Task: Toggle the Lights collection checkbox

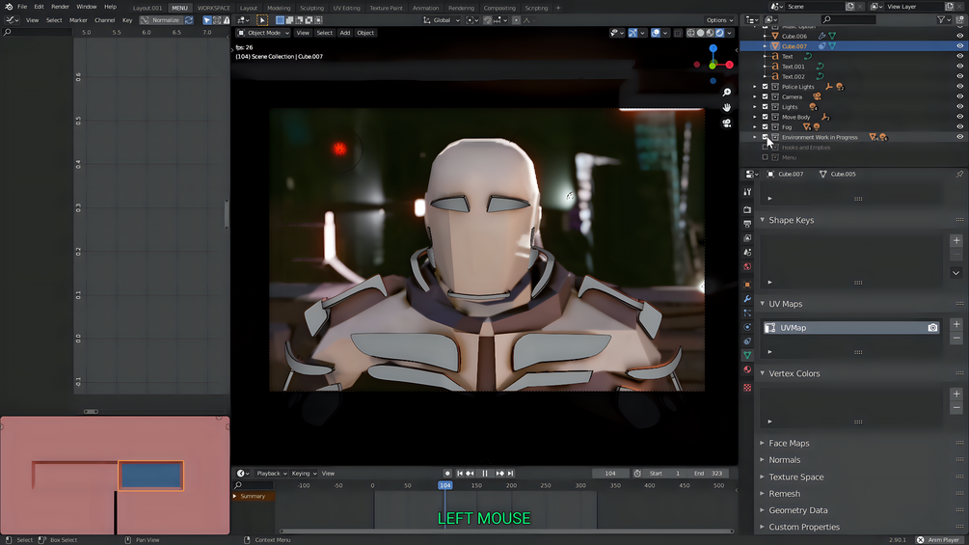Action: [765, 107]
